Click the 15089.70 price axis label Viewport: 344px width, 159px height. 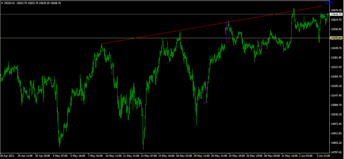pyautogui.click(x=336, y=105)
